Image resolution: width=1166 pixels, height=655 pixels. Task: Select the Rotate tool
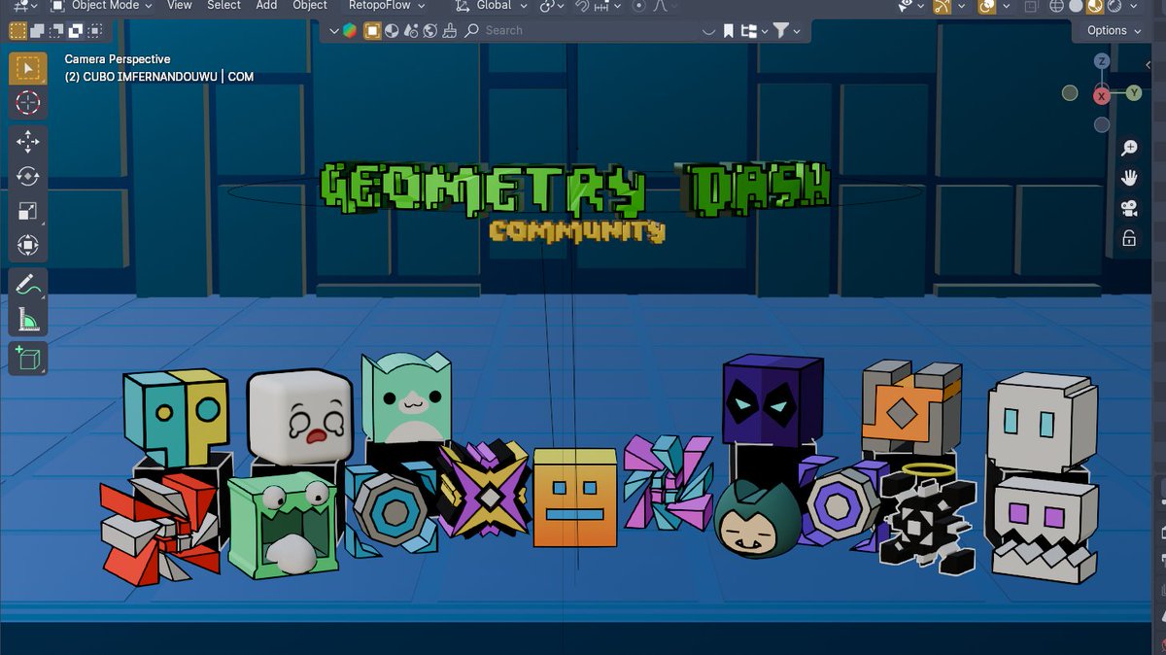(27, 176)
